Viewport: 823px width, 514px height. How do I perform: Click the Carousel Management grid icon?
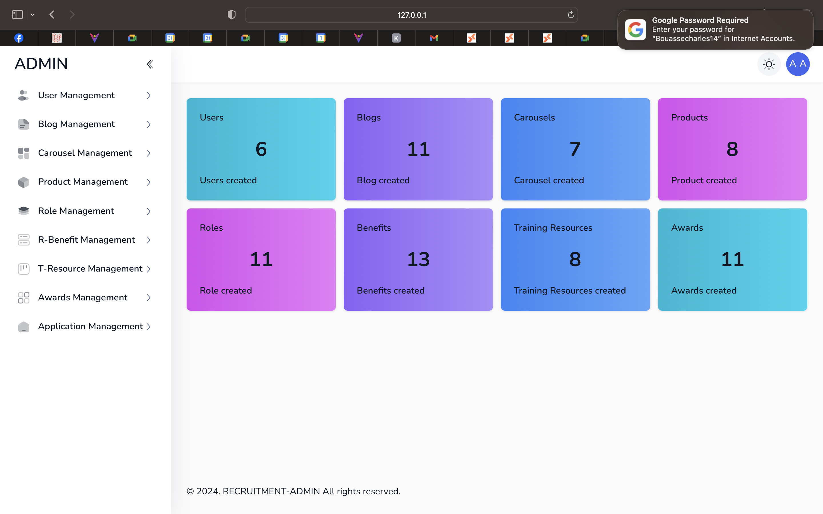23,153
